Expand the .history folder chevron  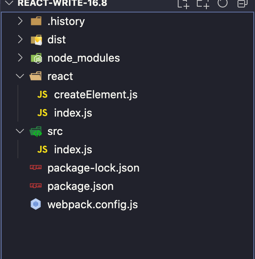click(x=20, y=22)
